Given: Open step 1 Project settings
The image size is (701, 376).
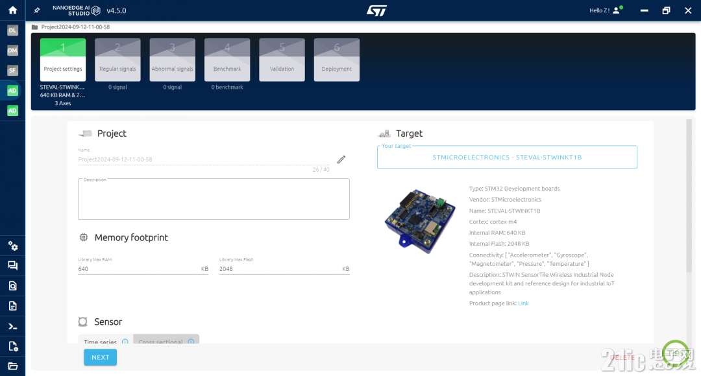Looking at the screenshot, I should [63, 60].
